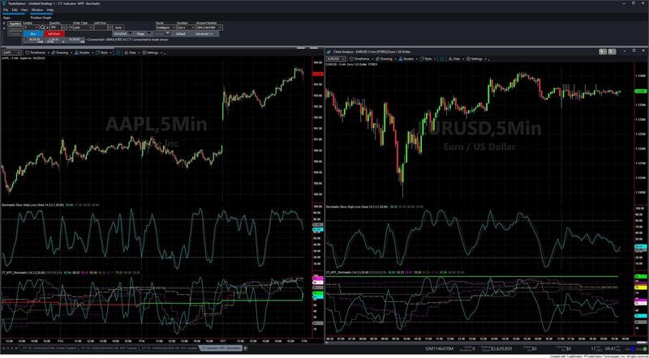Click second window-link icon in EURUSD title bar

coord(612,51)
